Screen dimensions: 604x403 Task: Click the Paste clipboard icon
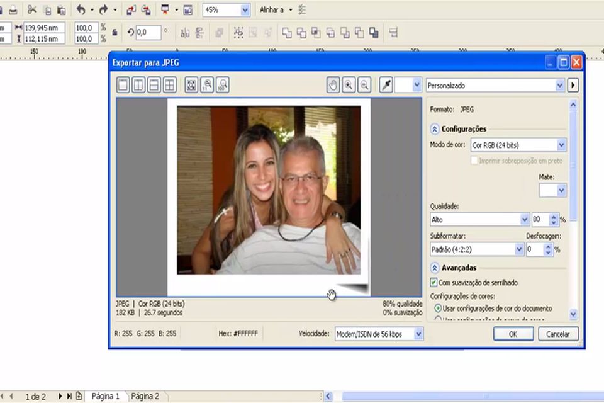[x=61, y=10]
